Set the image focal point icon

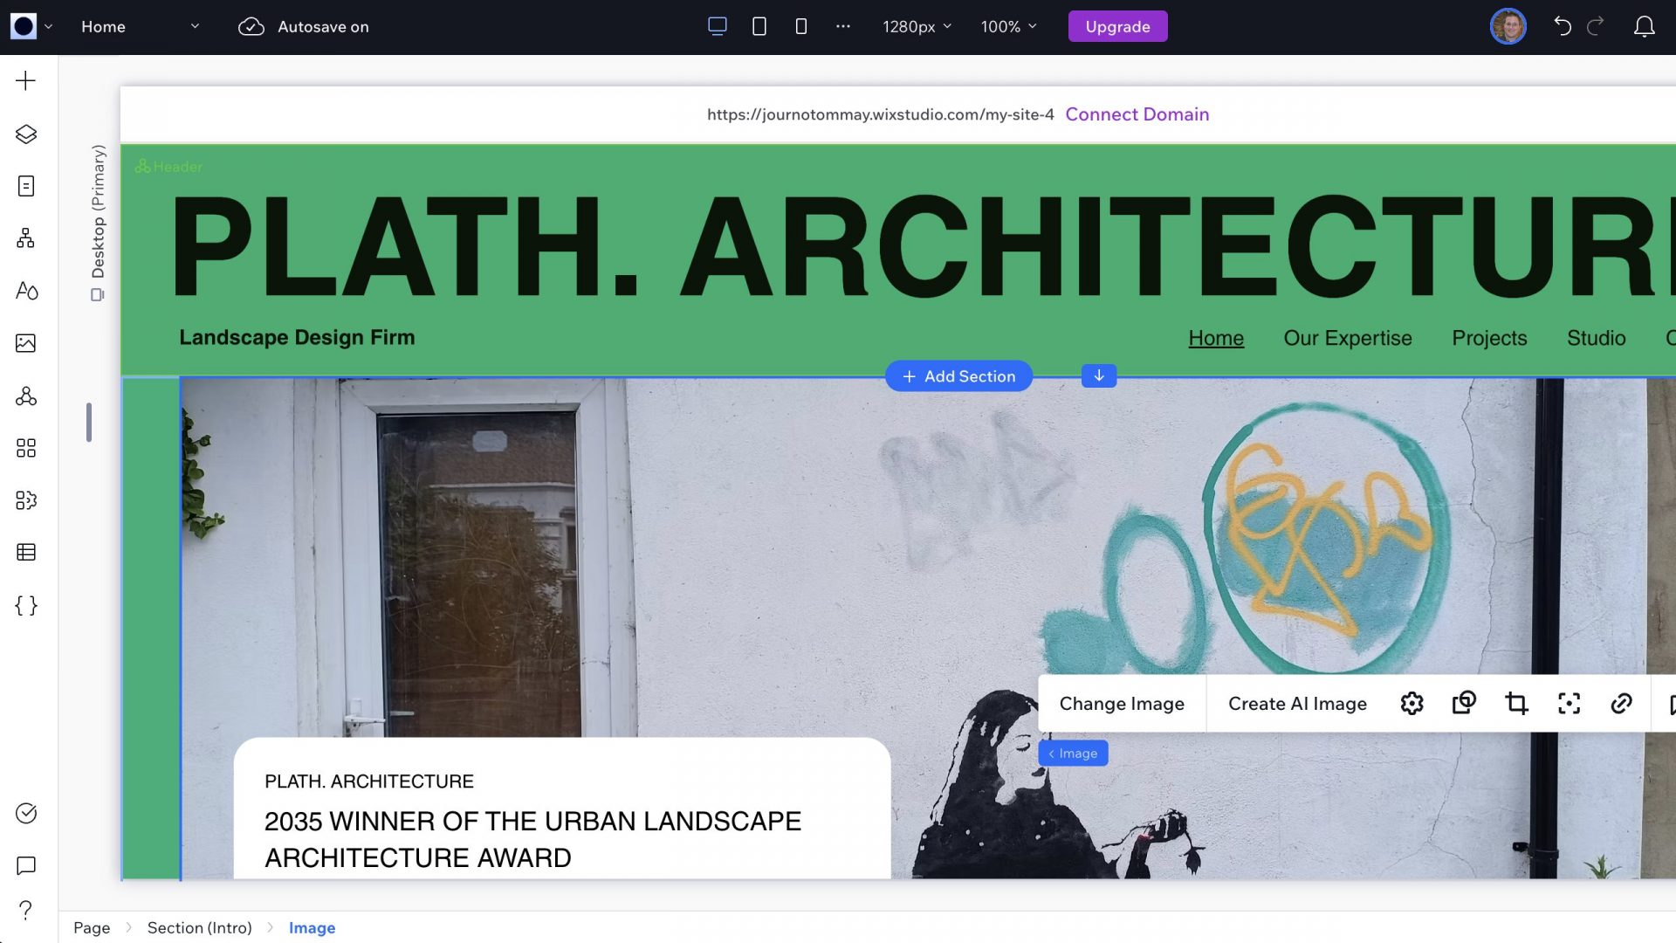(x=1569, y=704)
